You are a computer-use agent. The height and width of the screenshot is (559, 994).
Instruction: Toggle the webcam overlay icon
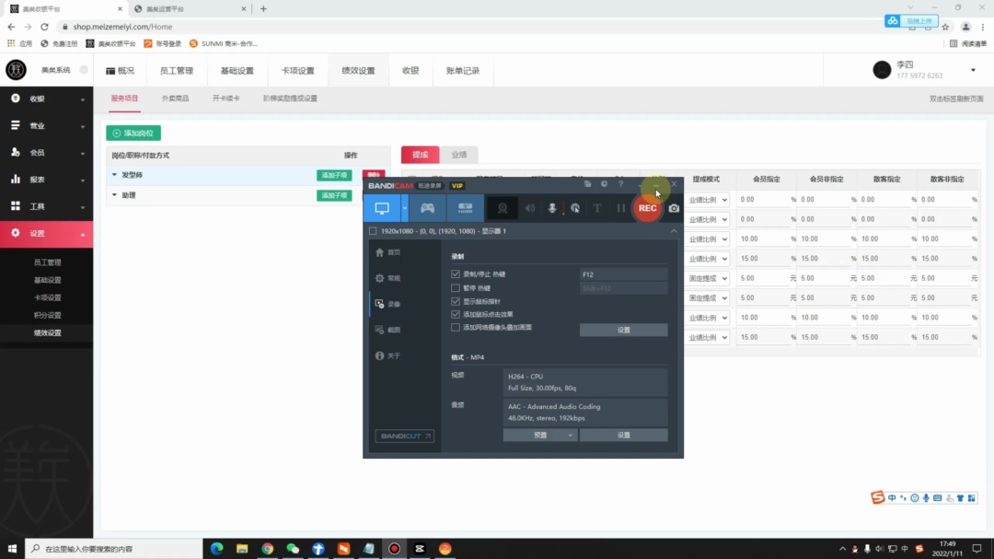tap(503, 208)
